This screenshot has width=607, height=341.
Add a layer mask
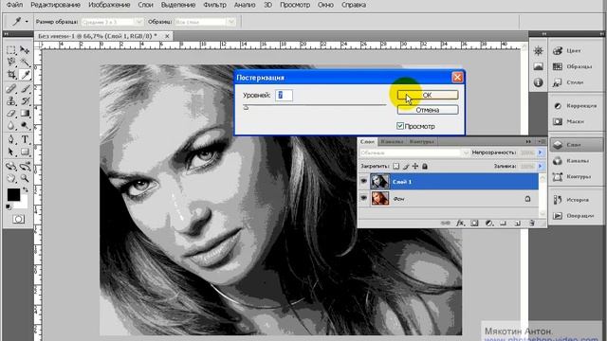474,224
